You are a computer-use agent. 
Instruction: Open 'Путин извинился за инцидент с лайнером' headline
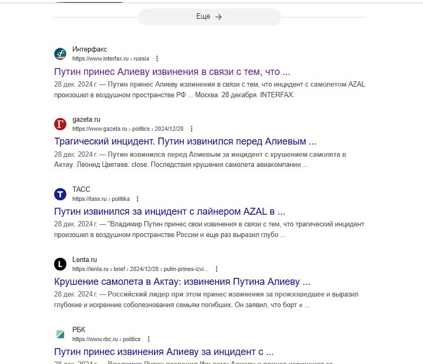(x=169, y=211)
